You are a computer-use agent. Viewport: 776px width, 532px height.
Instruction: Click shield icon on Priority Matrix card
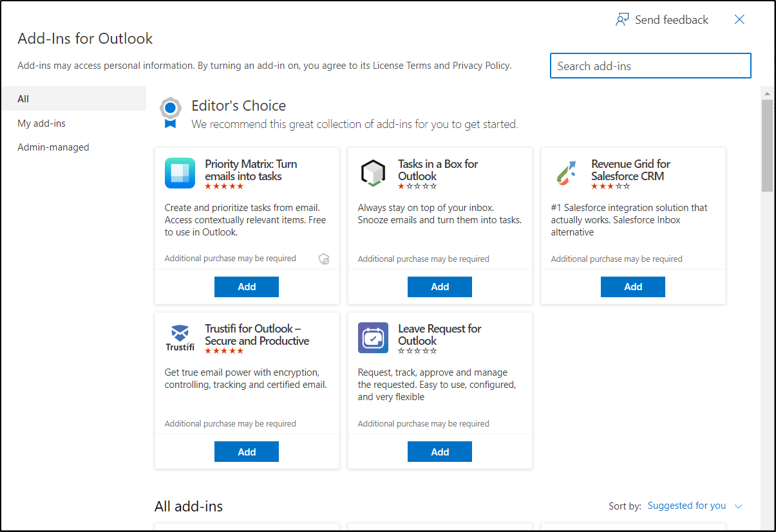click(325, 259)
